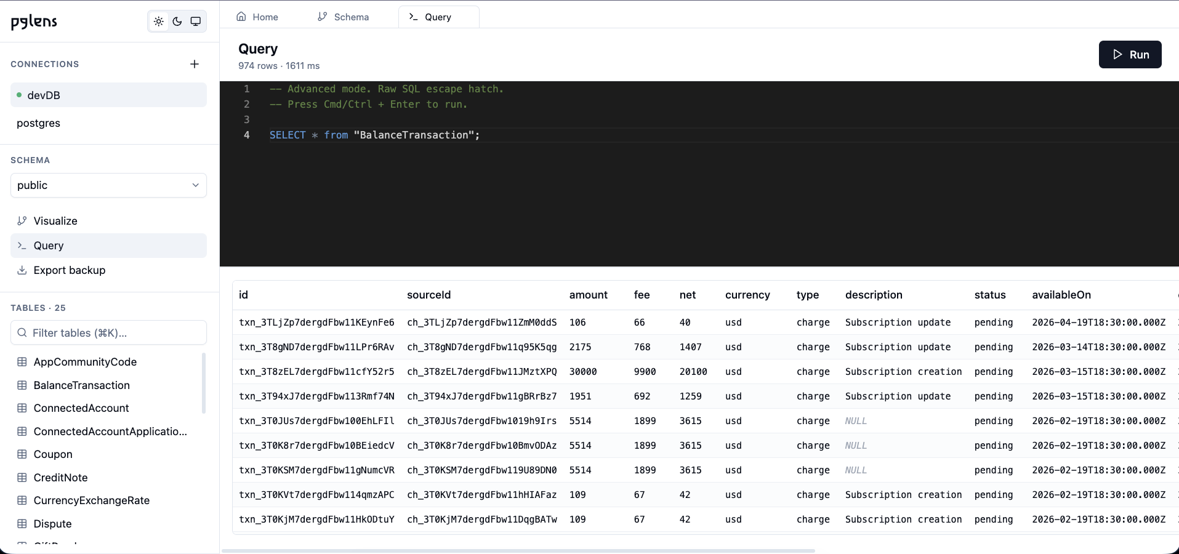
Task: Click table icon beside Dispute
Action: (22, 524)
